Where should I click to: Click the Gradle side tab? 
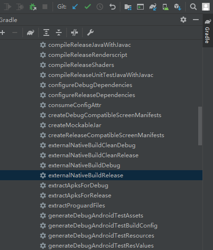click(x=207, y=31)
